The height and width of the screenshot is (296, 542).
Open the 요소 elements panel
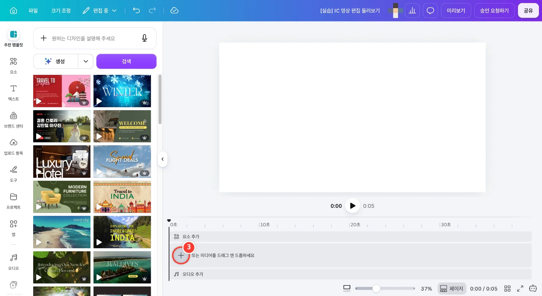click(x=14, y=65)
